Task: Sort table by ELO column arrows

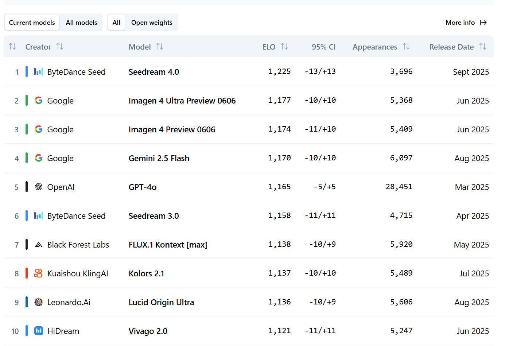Action: (x=284, y=46)
